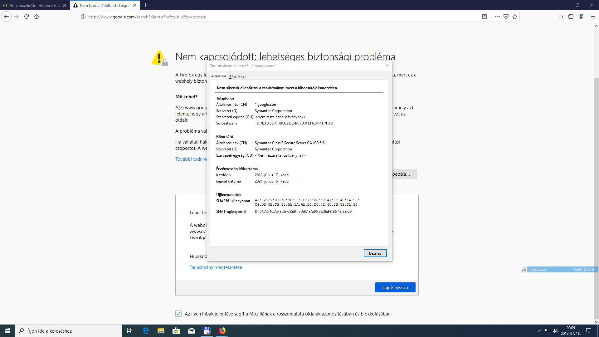Click the SHA1 fingerprint value
Screen dimensions: 599x337
pos(303,212)
